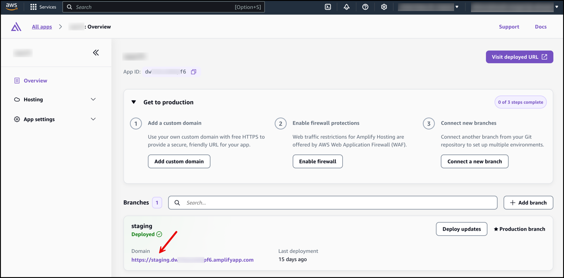Open the Support link
Screen dimensions: 564x278
point(509,26)
